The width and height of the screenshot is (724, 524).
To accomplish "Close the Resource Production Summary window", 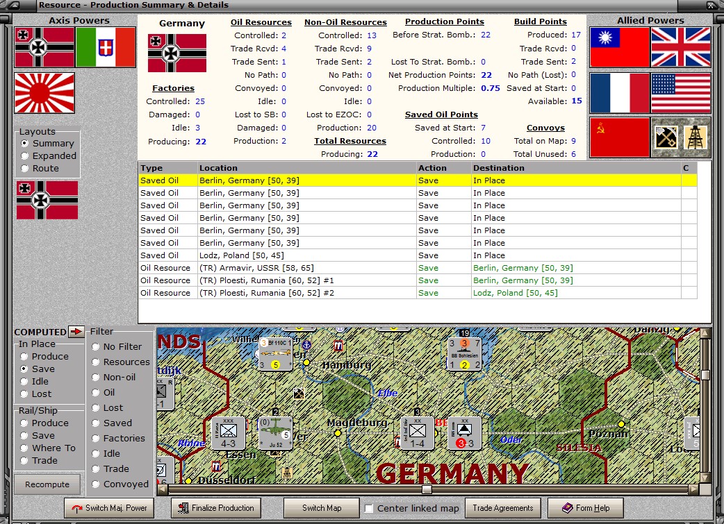I will pyautogui.click(x=711, y=6).
